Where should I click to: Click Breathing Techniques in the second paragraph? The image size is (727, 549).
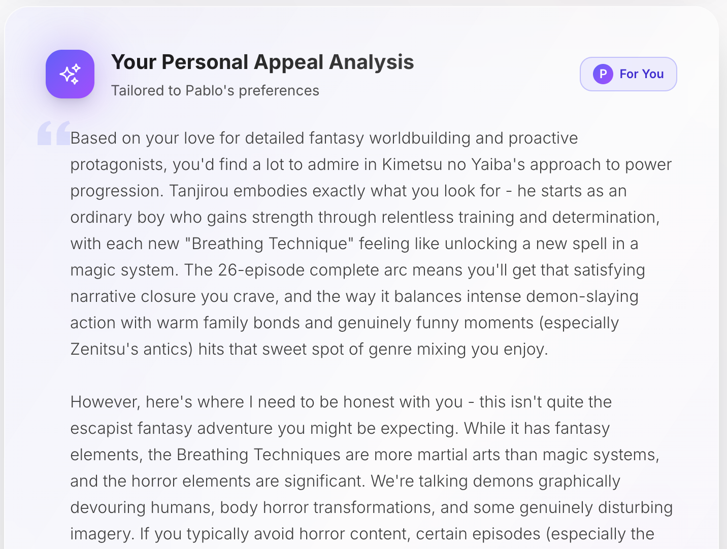(x=258, y=455)
